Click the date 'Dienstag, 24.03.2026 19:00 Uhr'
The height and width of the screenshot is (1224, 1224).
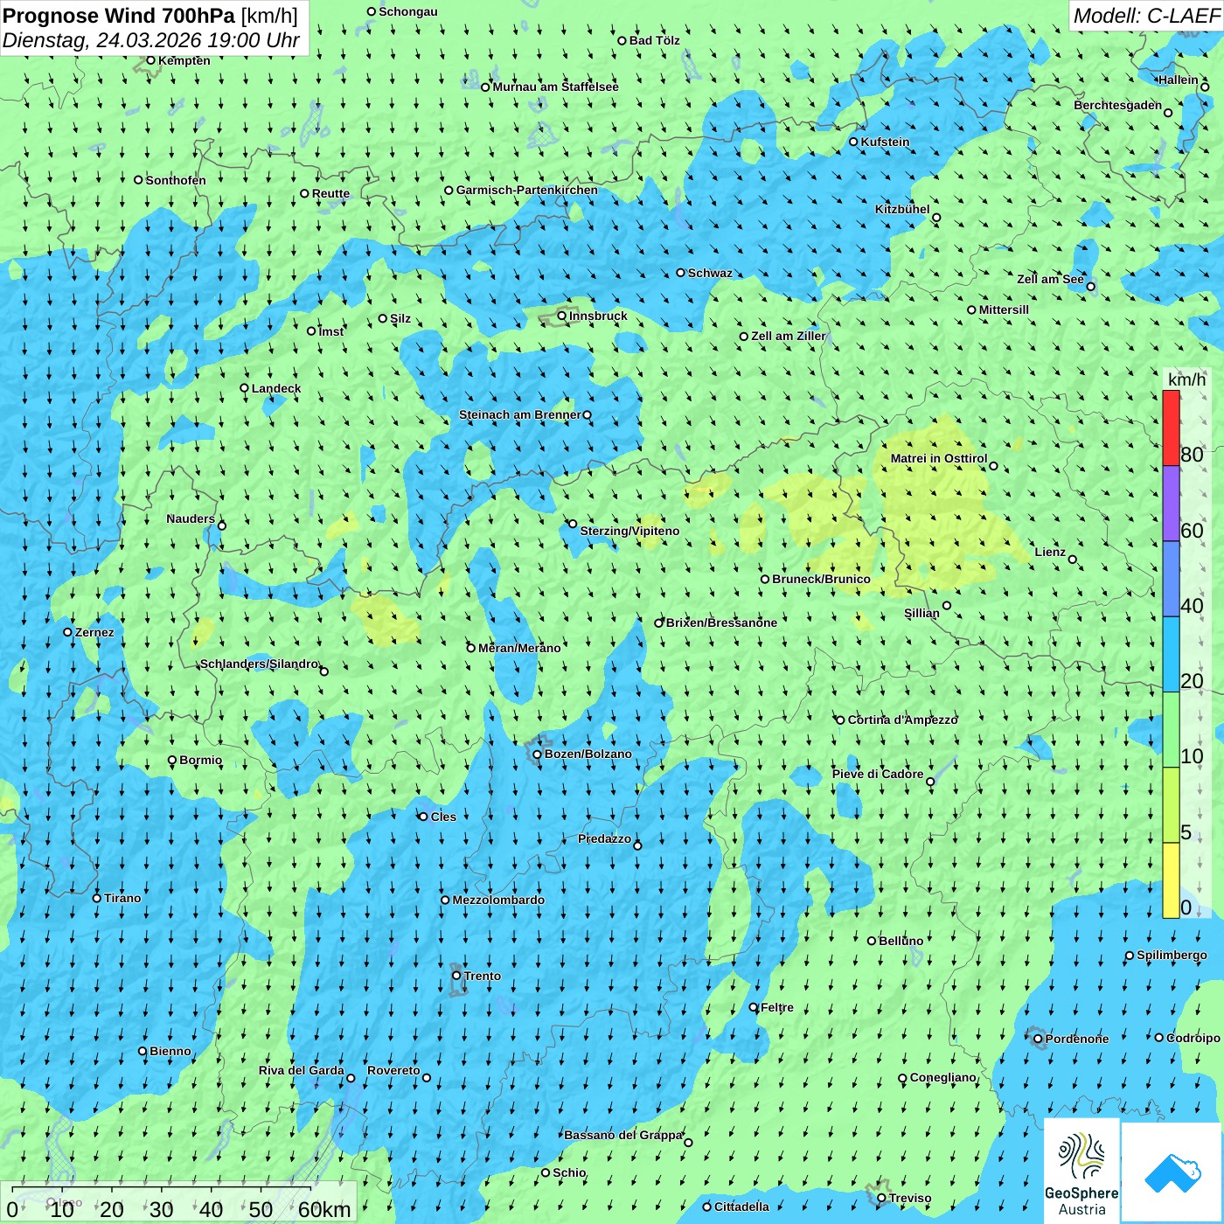tap(150, 41)
